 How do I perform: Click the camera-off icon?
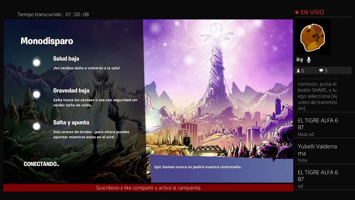[300, 60]
